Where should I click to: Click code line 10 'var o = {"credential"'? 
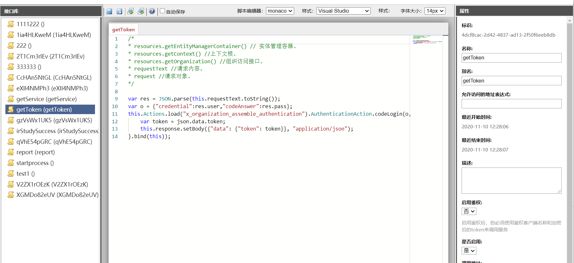[x=210, y=106]
